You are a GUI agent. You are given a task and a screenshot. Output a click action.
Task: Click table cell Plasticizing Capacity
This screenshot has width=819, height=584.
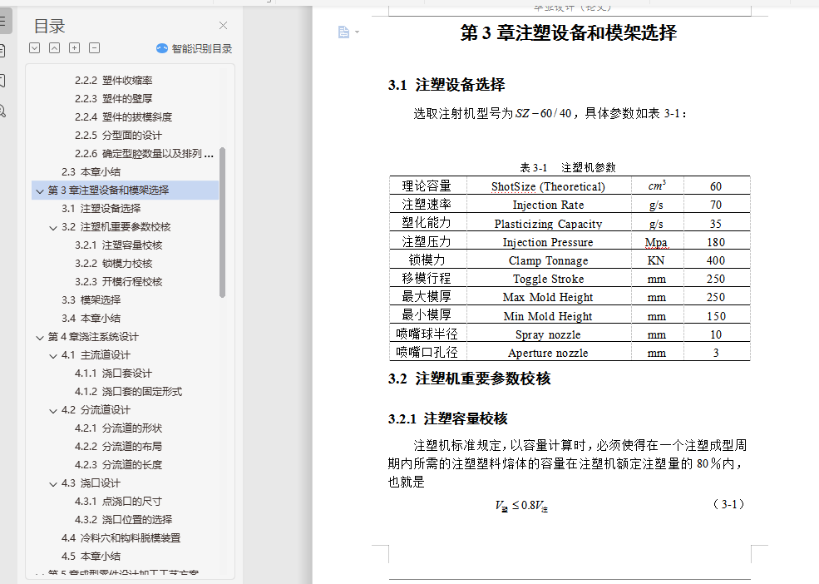[549, 224]
